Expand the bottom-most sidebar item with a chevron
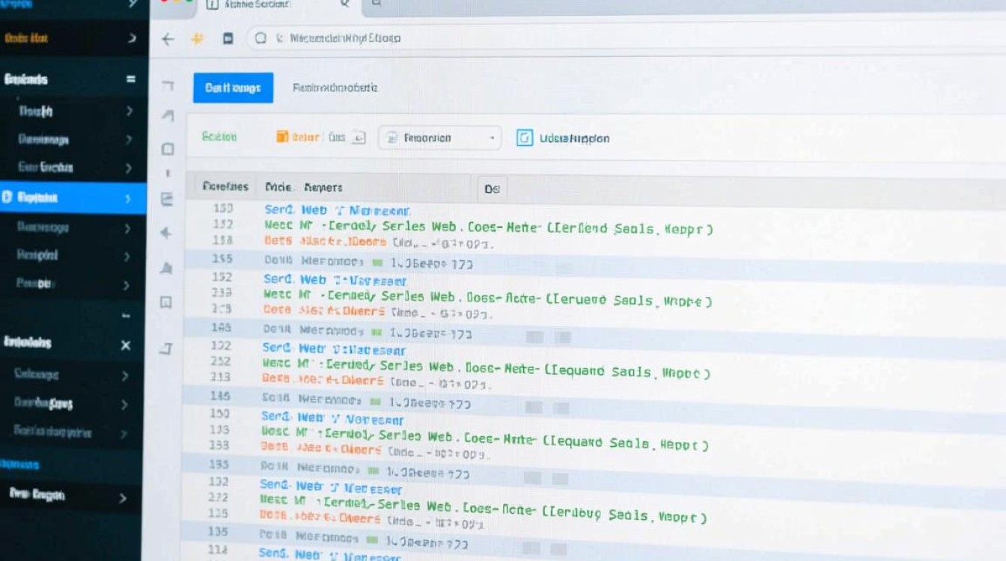Viewport: 1006px width, 561px height. tap(123, 498)
